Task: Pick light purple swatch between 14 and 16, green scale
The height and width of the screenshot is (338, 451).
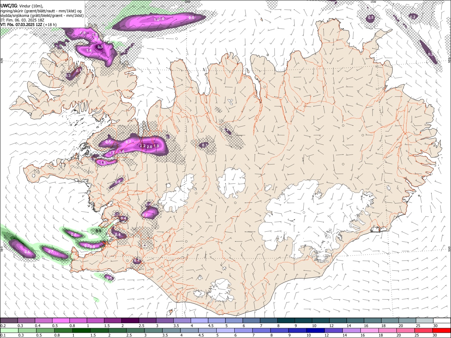Action: tap(351, 330)
